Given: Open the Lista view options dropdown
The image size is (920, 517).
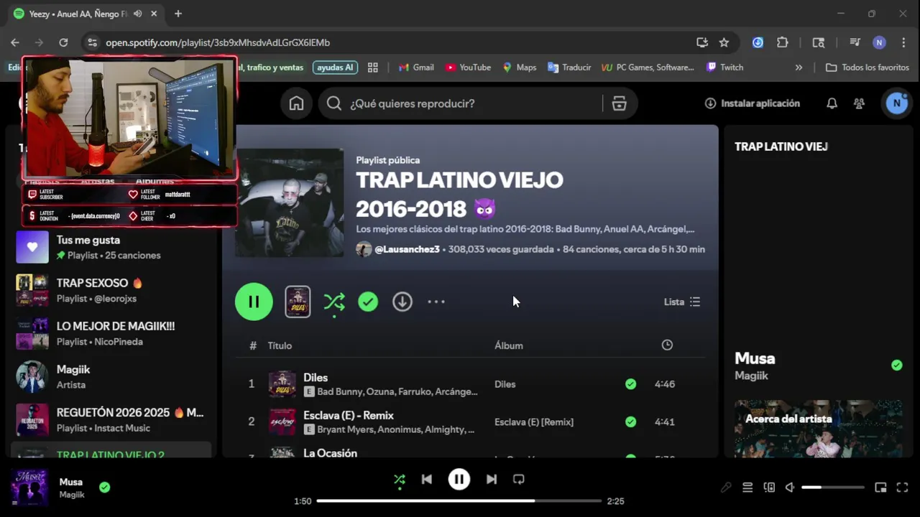Looking at the screenshot, I should tap(682, 302).
